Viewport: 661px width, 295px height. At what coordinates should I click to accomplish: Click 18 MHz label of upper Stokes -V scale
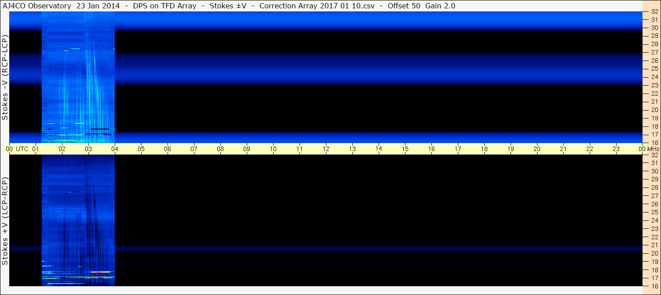coord(654,126)
